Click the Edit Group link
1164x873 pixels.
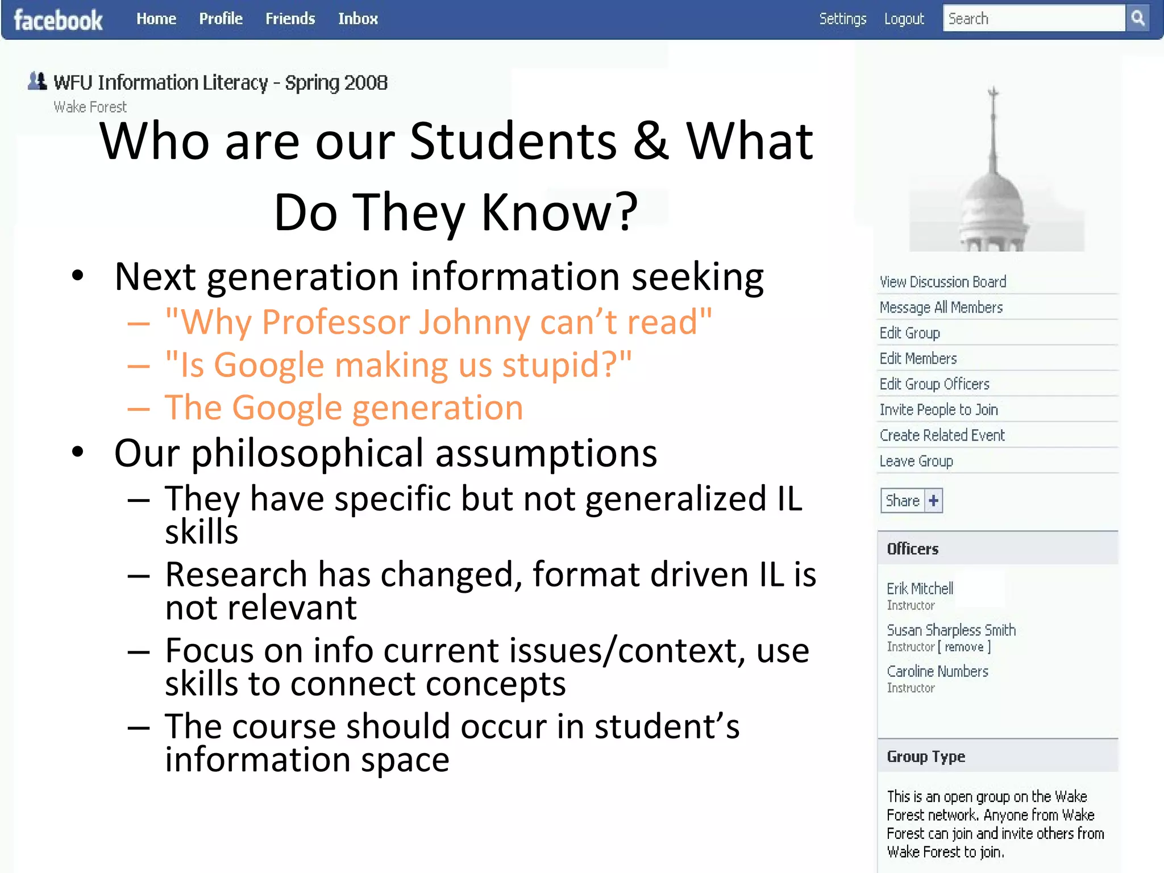point(910,333)
